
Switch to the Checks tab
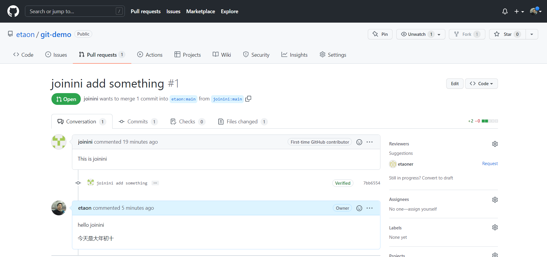188,122
